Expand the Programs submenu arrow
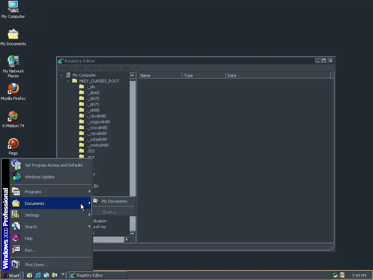The height and width of the screenshot is (280, 373). [90, 191]
